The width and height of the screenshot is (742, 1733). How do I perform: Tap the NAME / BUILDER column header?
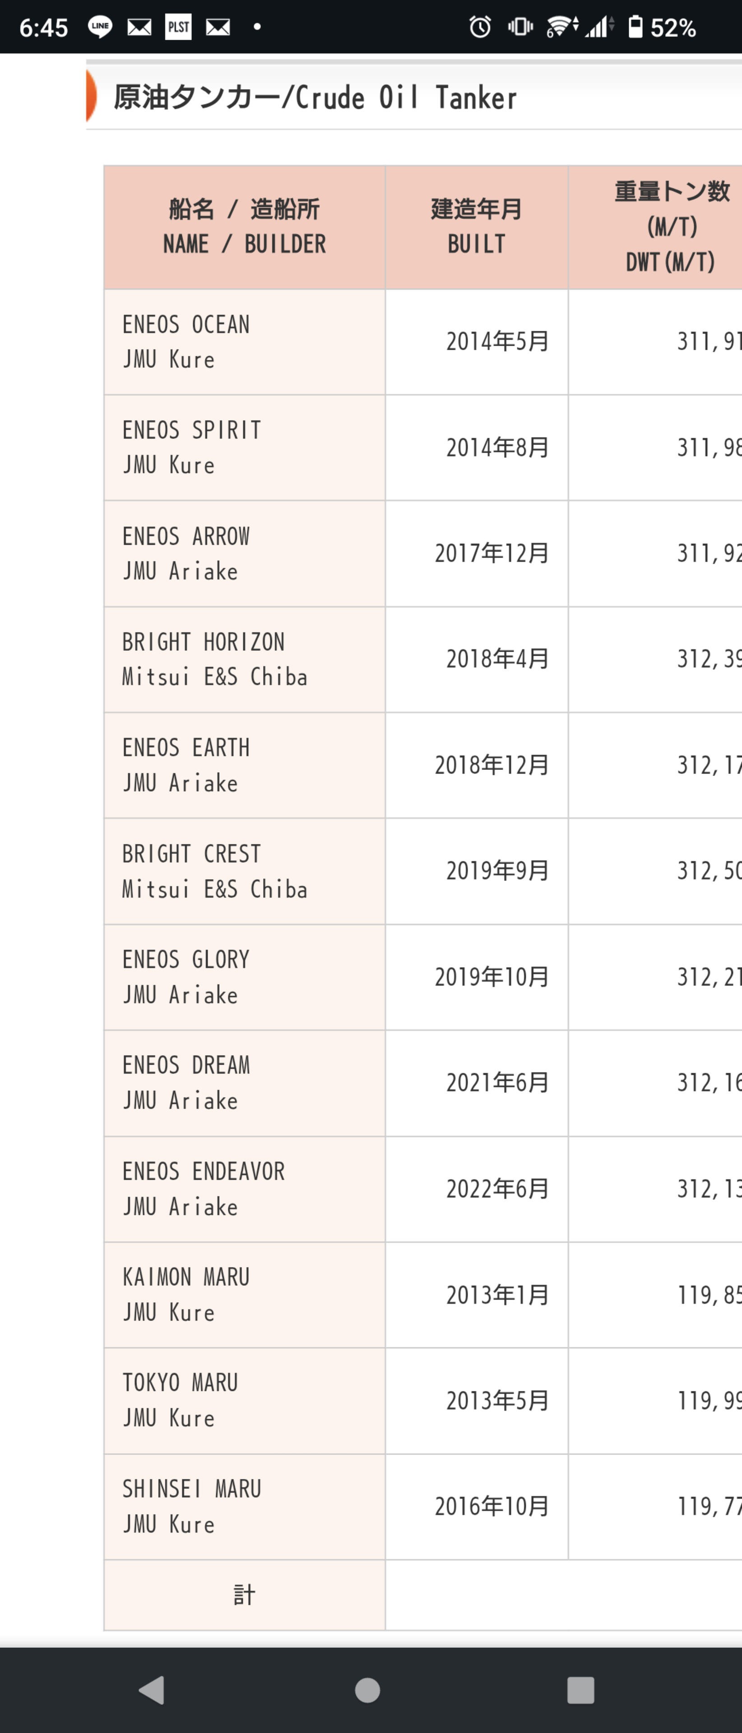coord(244,227)
